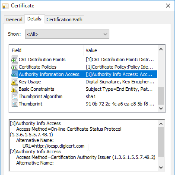The width and height of the screenshot is (175, 175).
Task: Expand the Show combo box arrow
Action: click(105, 34)
